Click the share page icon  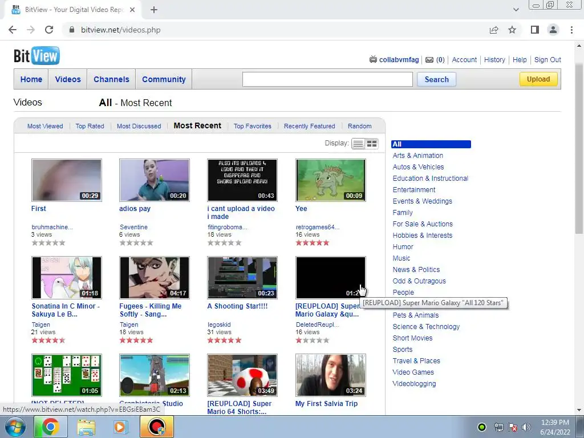[494, 30]
